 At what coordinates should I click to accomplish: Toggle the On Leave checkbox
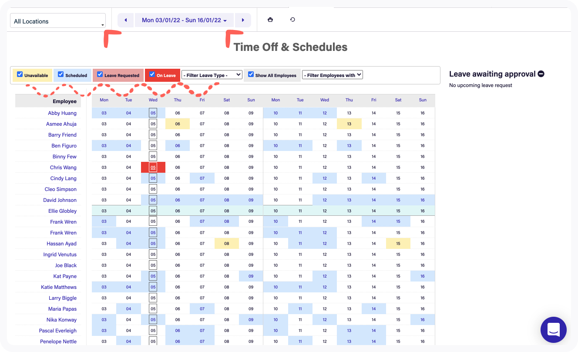click(x=152, y=74)
